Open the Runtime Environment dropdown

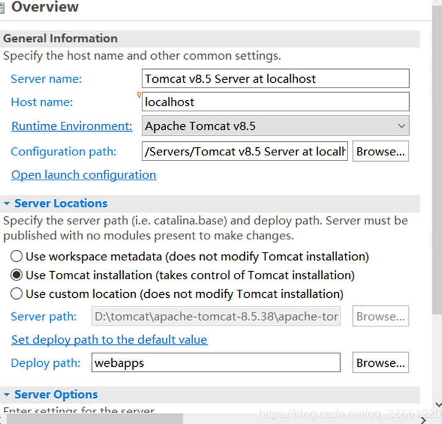(275, 126)
